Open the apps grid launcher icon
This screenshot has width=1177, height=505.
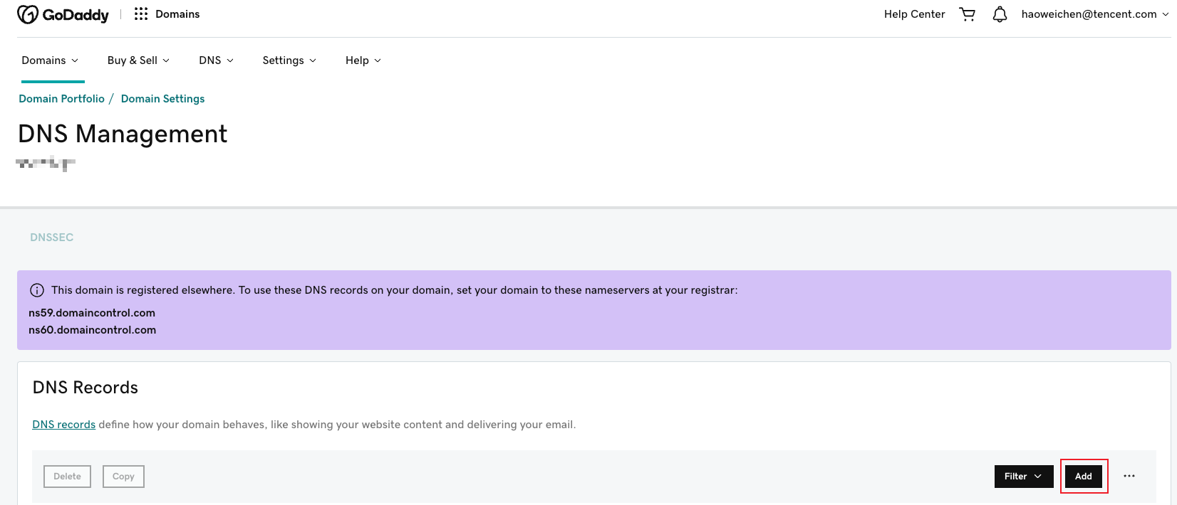coord(141,14)
